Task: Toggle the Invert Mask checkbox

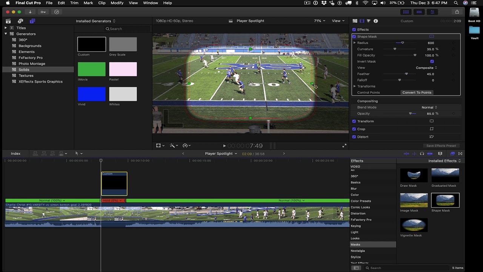Action: pos(432,62)
